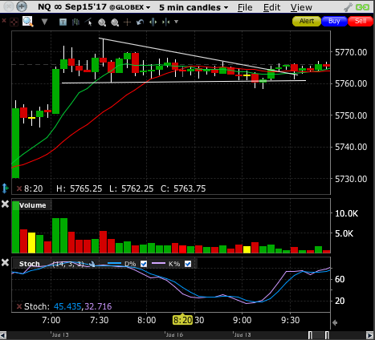Image resolution: width=375 pixels, height=340 pixels.
Task: Click the red X at toolbar start
Action: pyautogui.click(x=4, y=20)
